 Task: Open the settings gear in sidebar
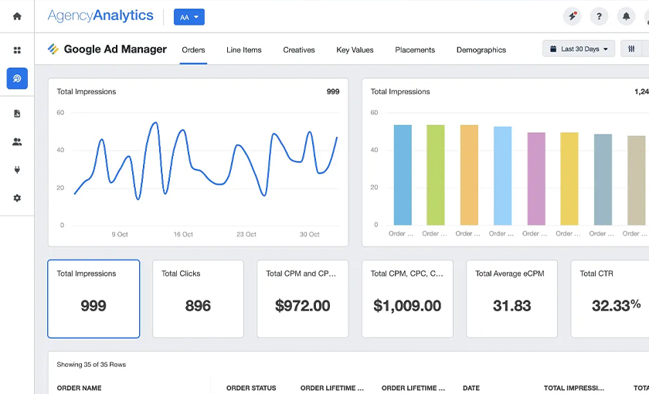coord(17,199)
